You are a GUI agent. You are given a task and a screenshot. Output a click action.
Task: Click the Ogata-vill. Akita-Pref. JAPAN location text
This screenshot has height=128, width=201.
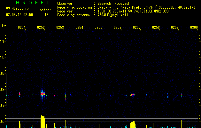point(146,7)
